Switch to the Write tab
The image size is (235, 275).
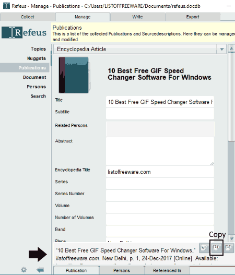(x=137, y=17)
